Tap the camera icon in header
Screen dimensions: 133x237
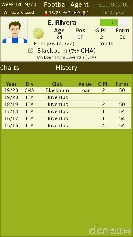click(x=74, y=13)
